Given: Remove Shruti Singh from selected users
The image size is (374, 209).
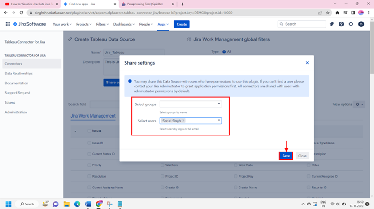Looking at the screenshot, I should coord(183,121).
